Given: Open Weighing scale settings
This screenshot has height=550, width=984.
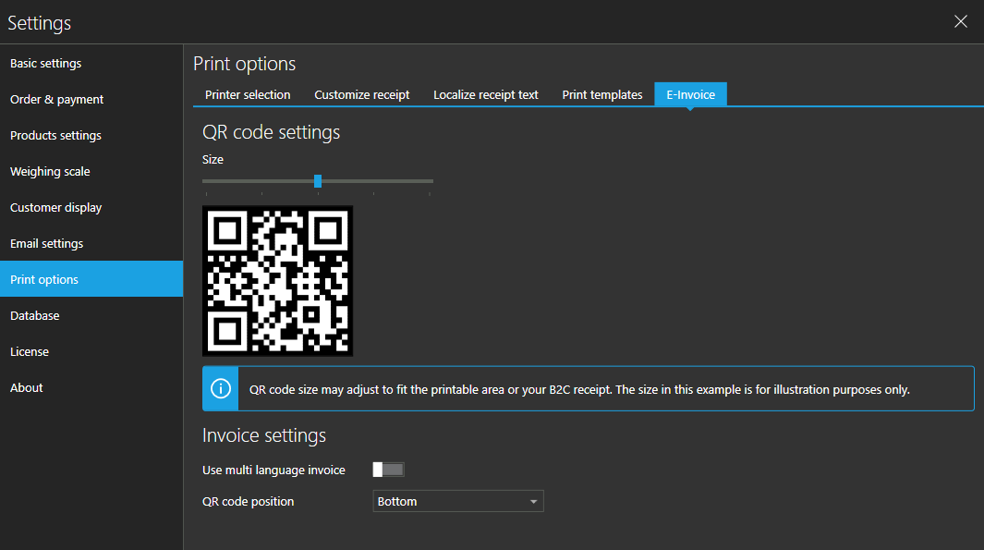Looking at the screenshot, I should coord(91,171).
